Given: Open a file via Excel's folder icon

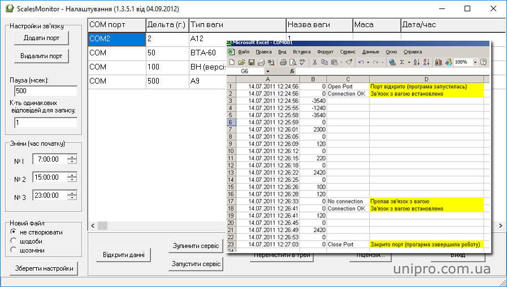Looking at the screenshot, I should (x=241, y=62).
